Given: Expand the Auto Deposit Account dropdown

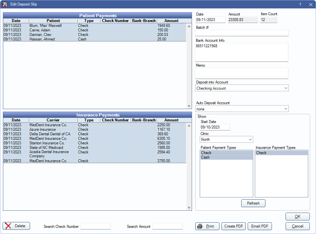Looking at the screenshot, I should point(242,109).
